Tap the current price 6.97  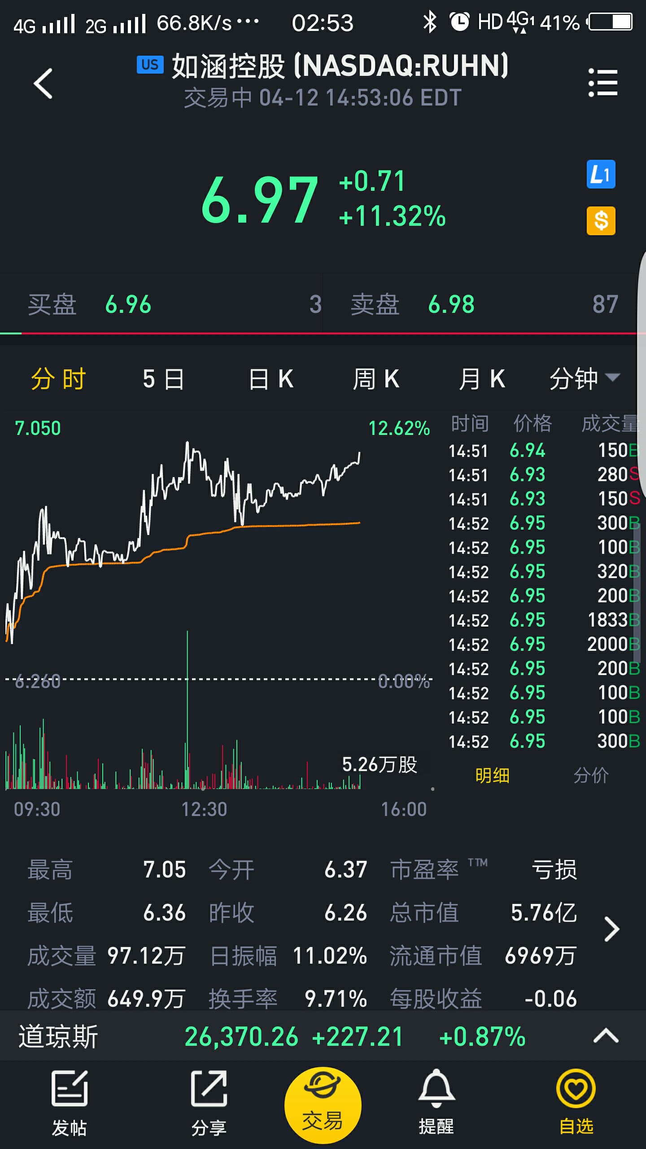259,200
